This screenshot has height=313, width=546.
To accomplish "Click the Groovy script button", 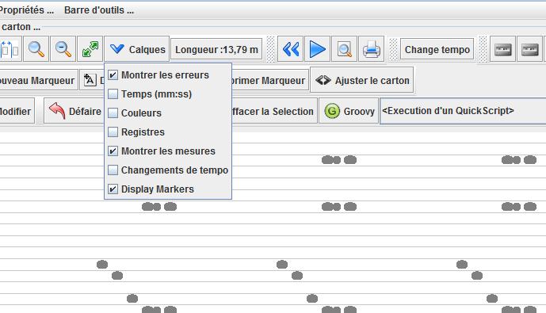I will pyautogui.click(x=349, y=111).
